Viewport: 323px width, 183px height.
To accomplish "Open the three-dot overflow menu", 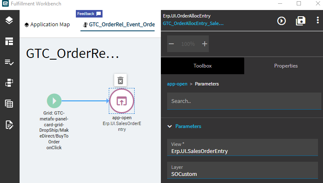I will (318, 20).
